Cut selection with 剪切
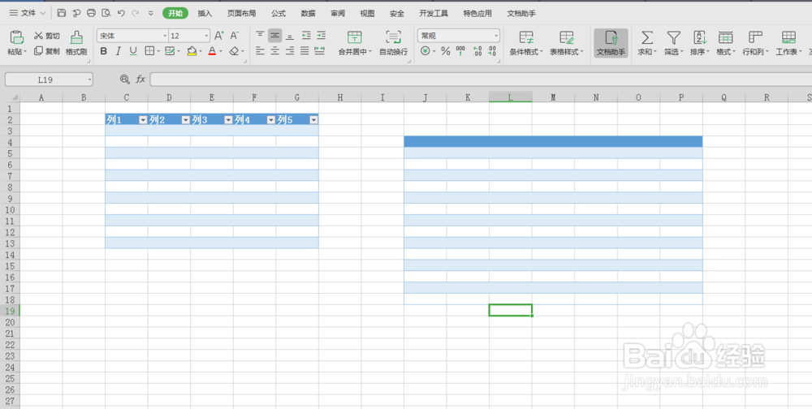The height and width of the screenshot is (409, 812). point(47,36)
